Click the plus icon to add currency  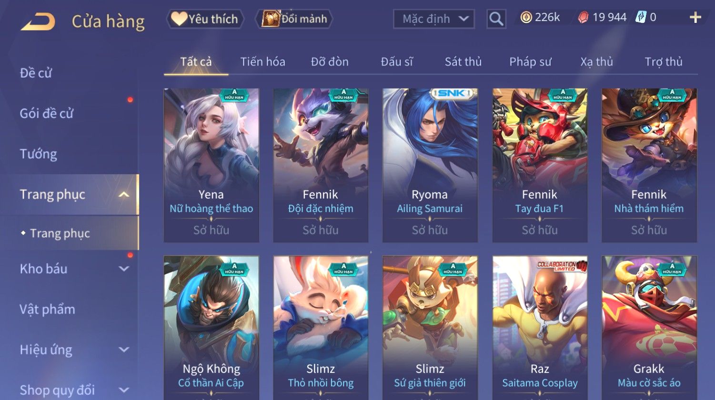point(695,18)
